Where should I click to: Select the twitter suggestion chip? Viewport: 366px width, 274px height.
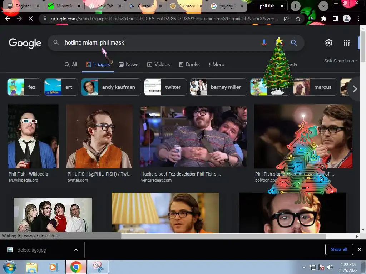[x=165, y=87]
